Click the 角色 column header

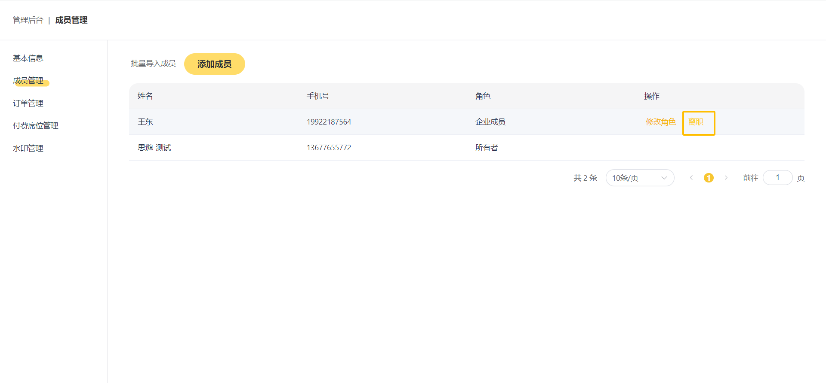(x=483, y=96)
